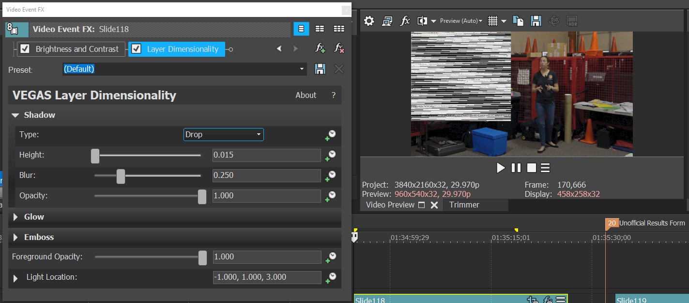Viewport: 689px width, 303px height.
Task: Remove the selected plug-in from chain
Action: (339, 48)
